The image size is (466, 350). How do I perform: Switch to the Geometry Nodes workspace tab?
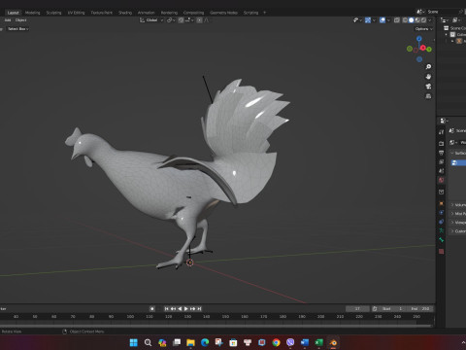click(223, 13)
